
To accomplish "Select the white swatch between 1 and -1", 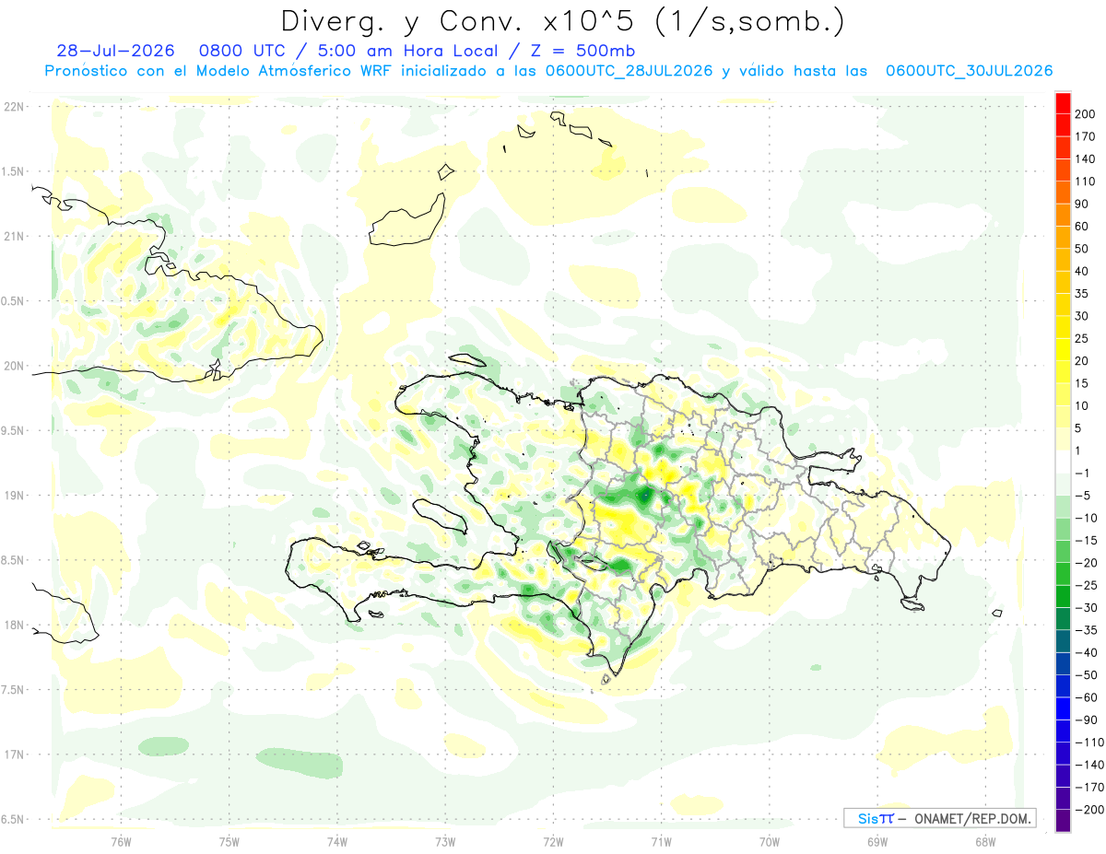I will (x=1063, y=462).
